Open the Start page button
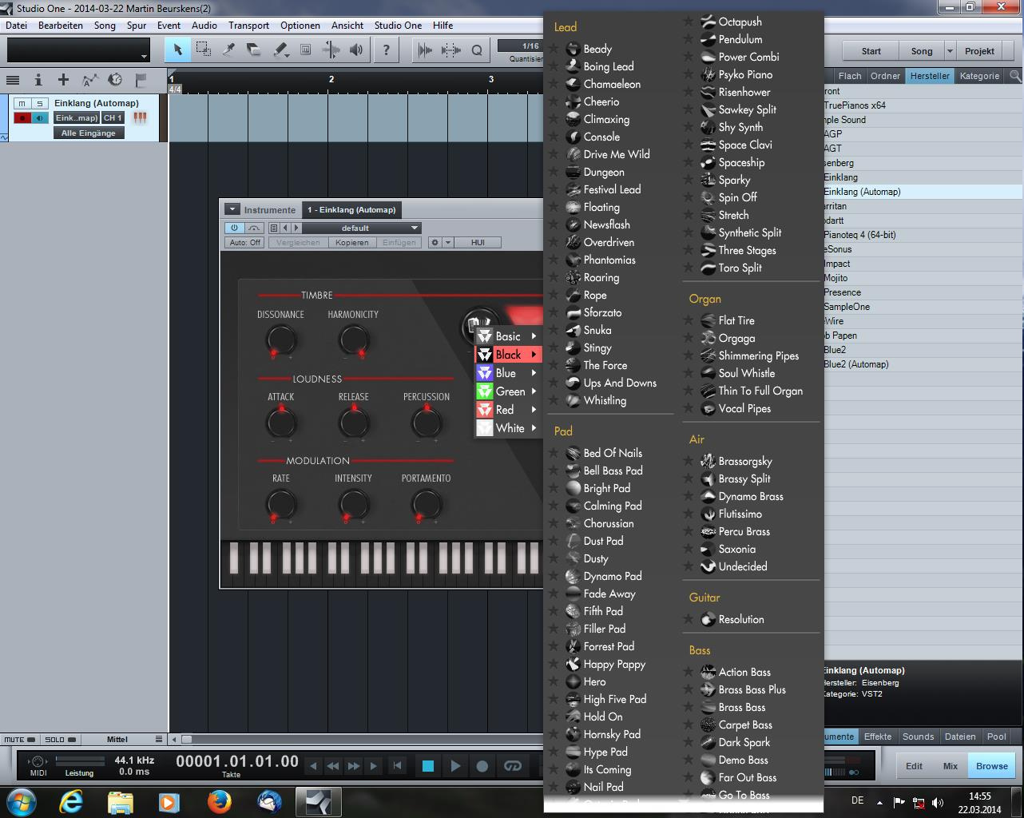 [871, 51]
